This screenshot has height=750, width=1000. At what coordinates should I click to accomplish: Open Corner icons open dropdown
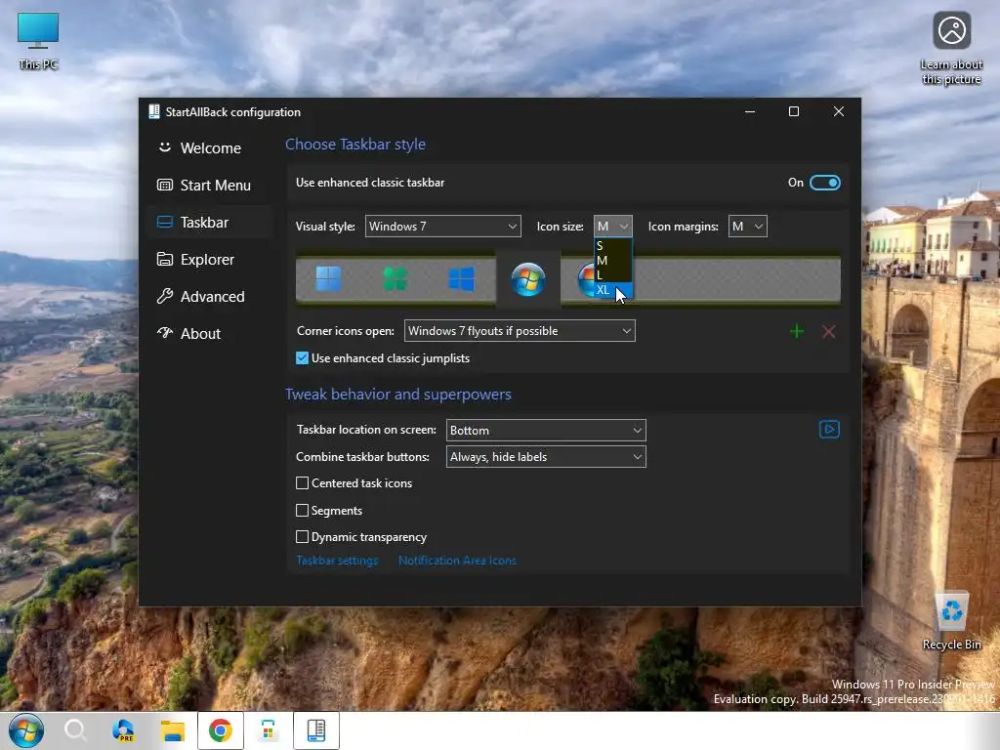pyautogui.click(x=520, y=331)
